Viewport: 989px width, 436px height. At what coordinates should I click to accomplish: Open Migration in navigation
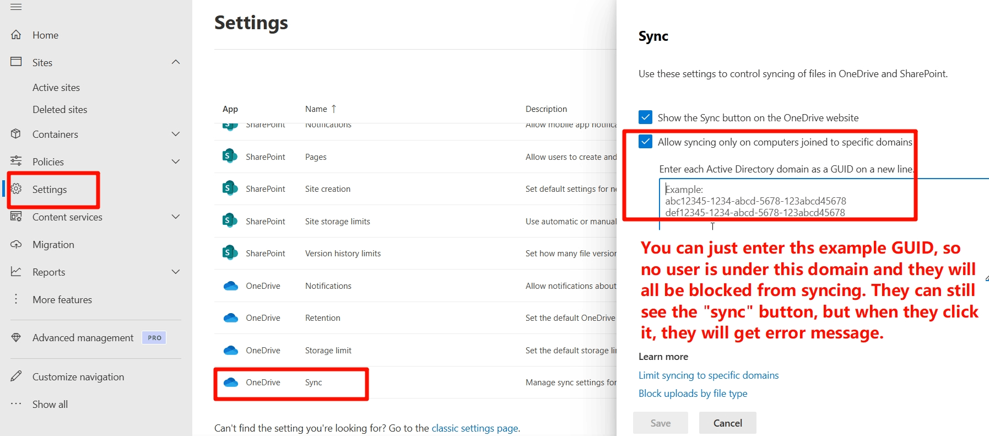(53, 245)
